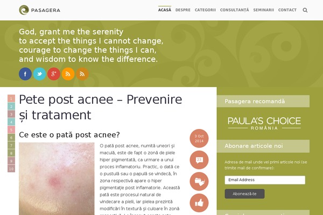Click the comments bubble icon showing 23
This screenshot has width=323, height=215.
199,160
